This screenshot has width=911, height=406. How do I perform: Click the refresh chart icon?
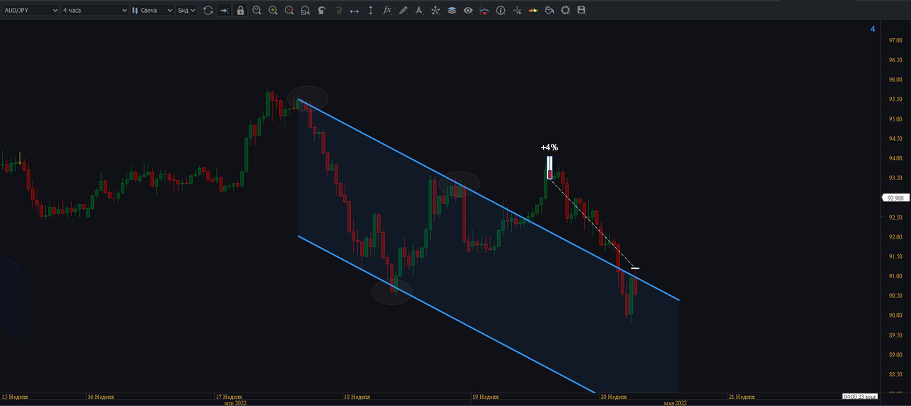point(208,11)
